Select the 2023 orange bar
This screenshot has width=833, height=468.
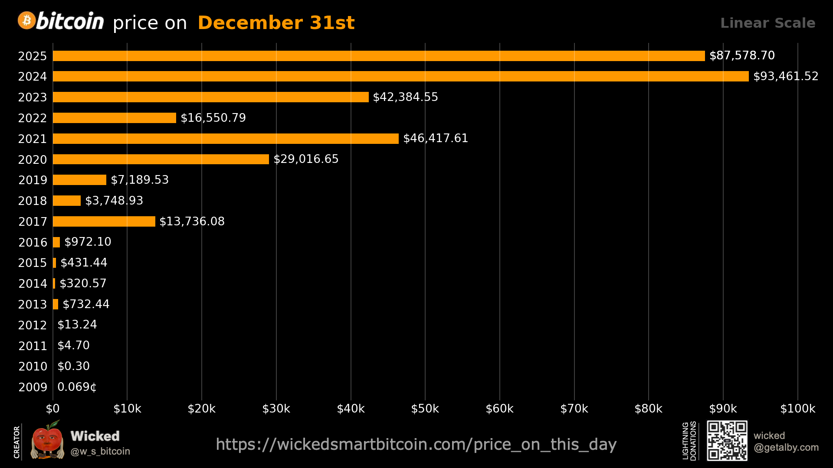210,97
